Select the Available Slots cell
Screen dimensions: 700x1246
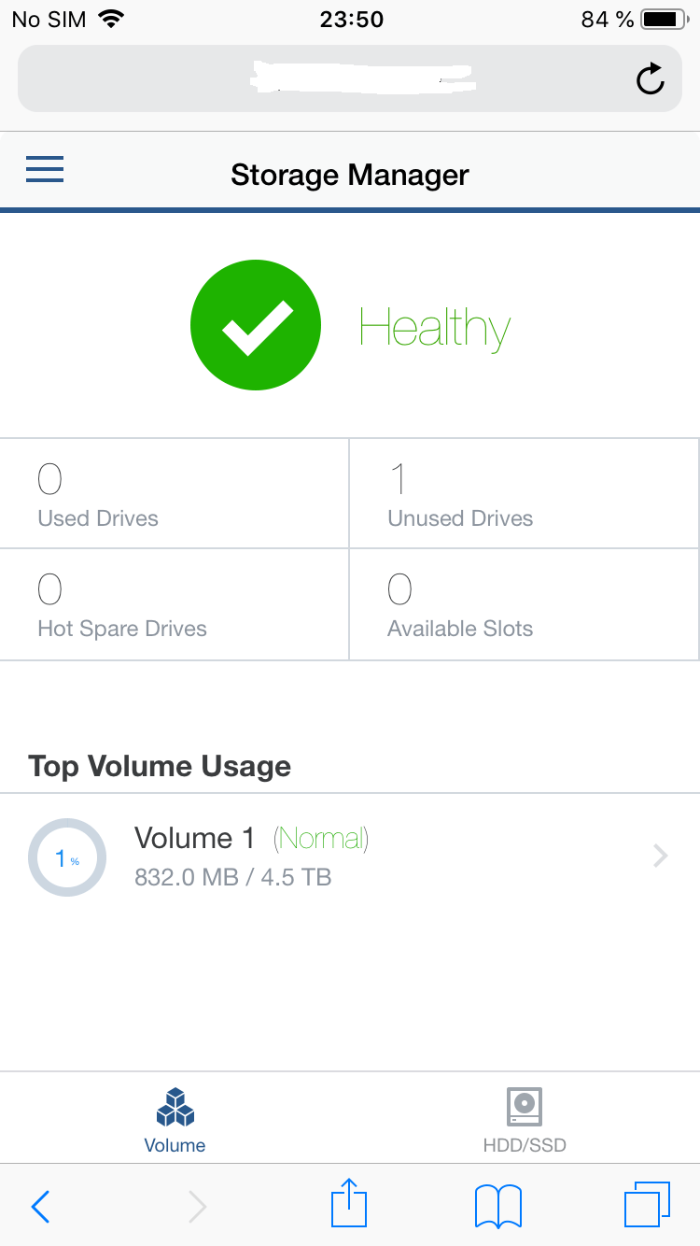coord(524,604)
